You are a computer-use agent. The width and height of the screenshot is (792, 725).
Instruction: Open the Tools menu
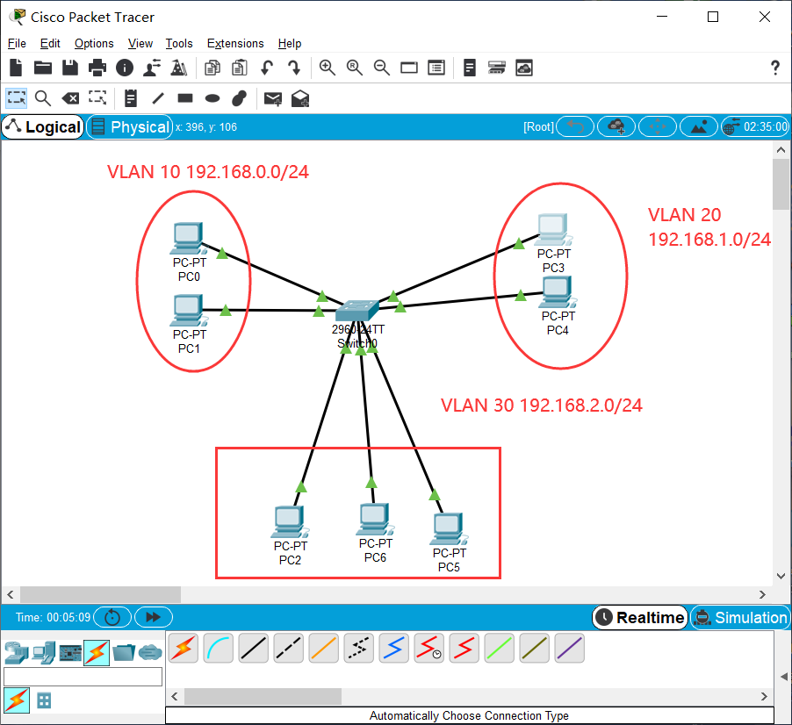point(179,43)
